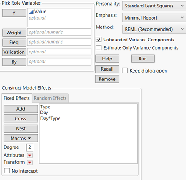The image size is (186, 180).
Task: Open the Macros dropdown menu
Action: tap(21, 138)
